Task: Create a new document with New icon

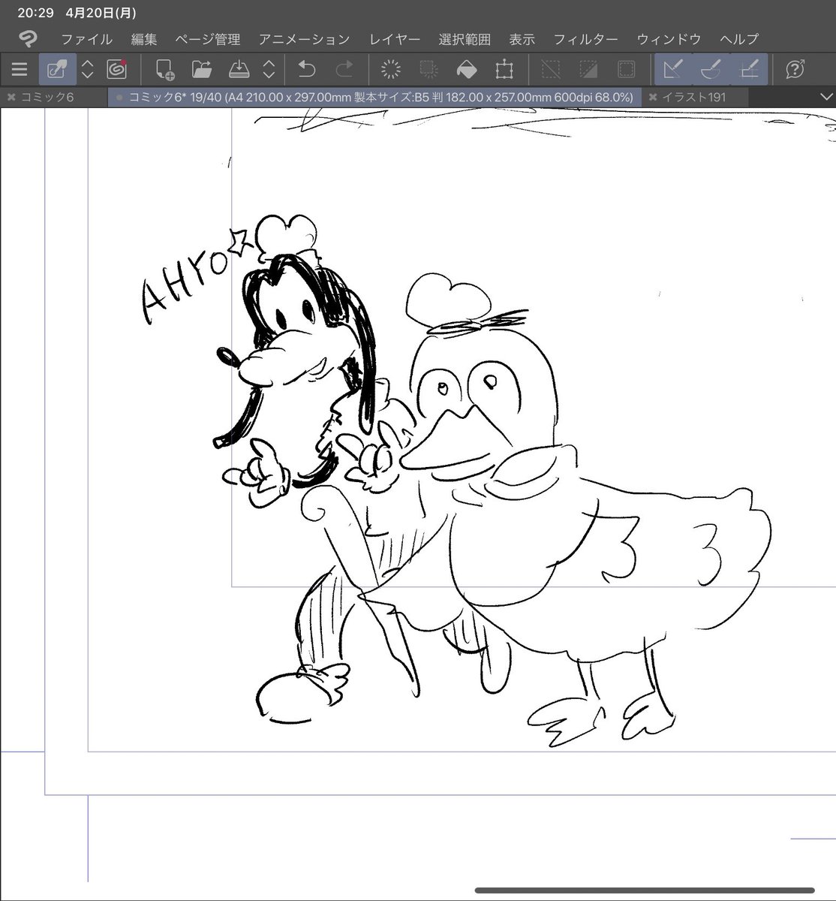Action: click(164, 70)
